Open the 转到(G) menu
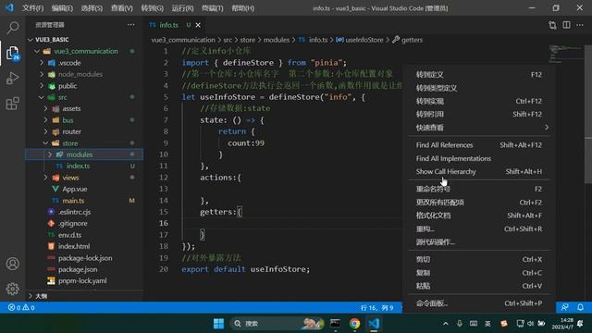This screenshot has width=592, height=333. [x=152, y=8]
